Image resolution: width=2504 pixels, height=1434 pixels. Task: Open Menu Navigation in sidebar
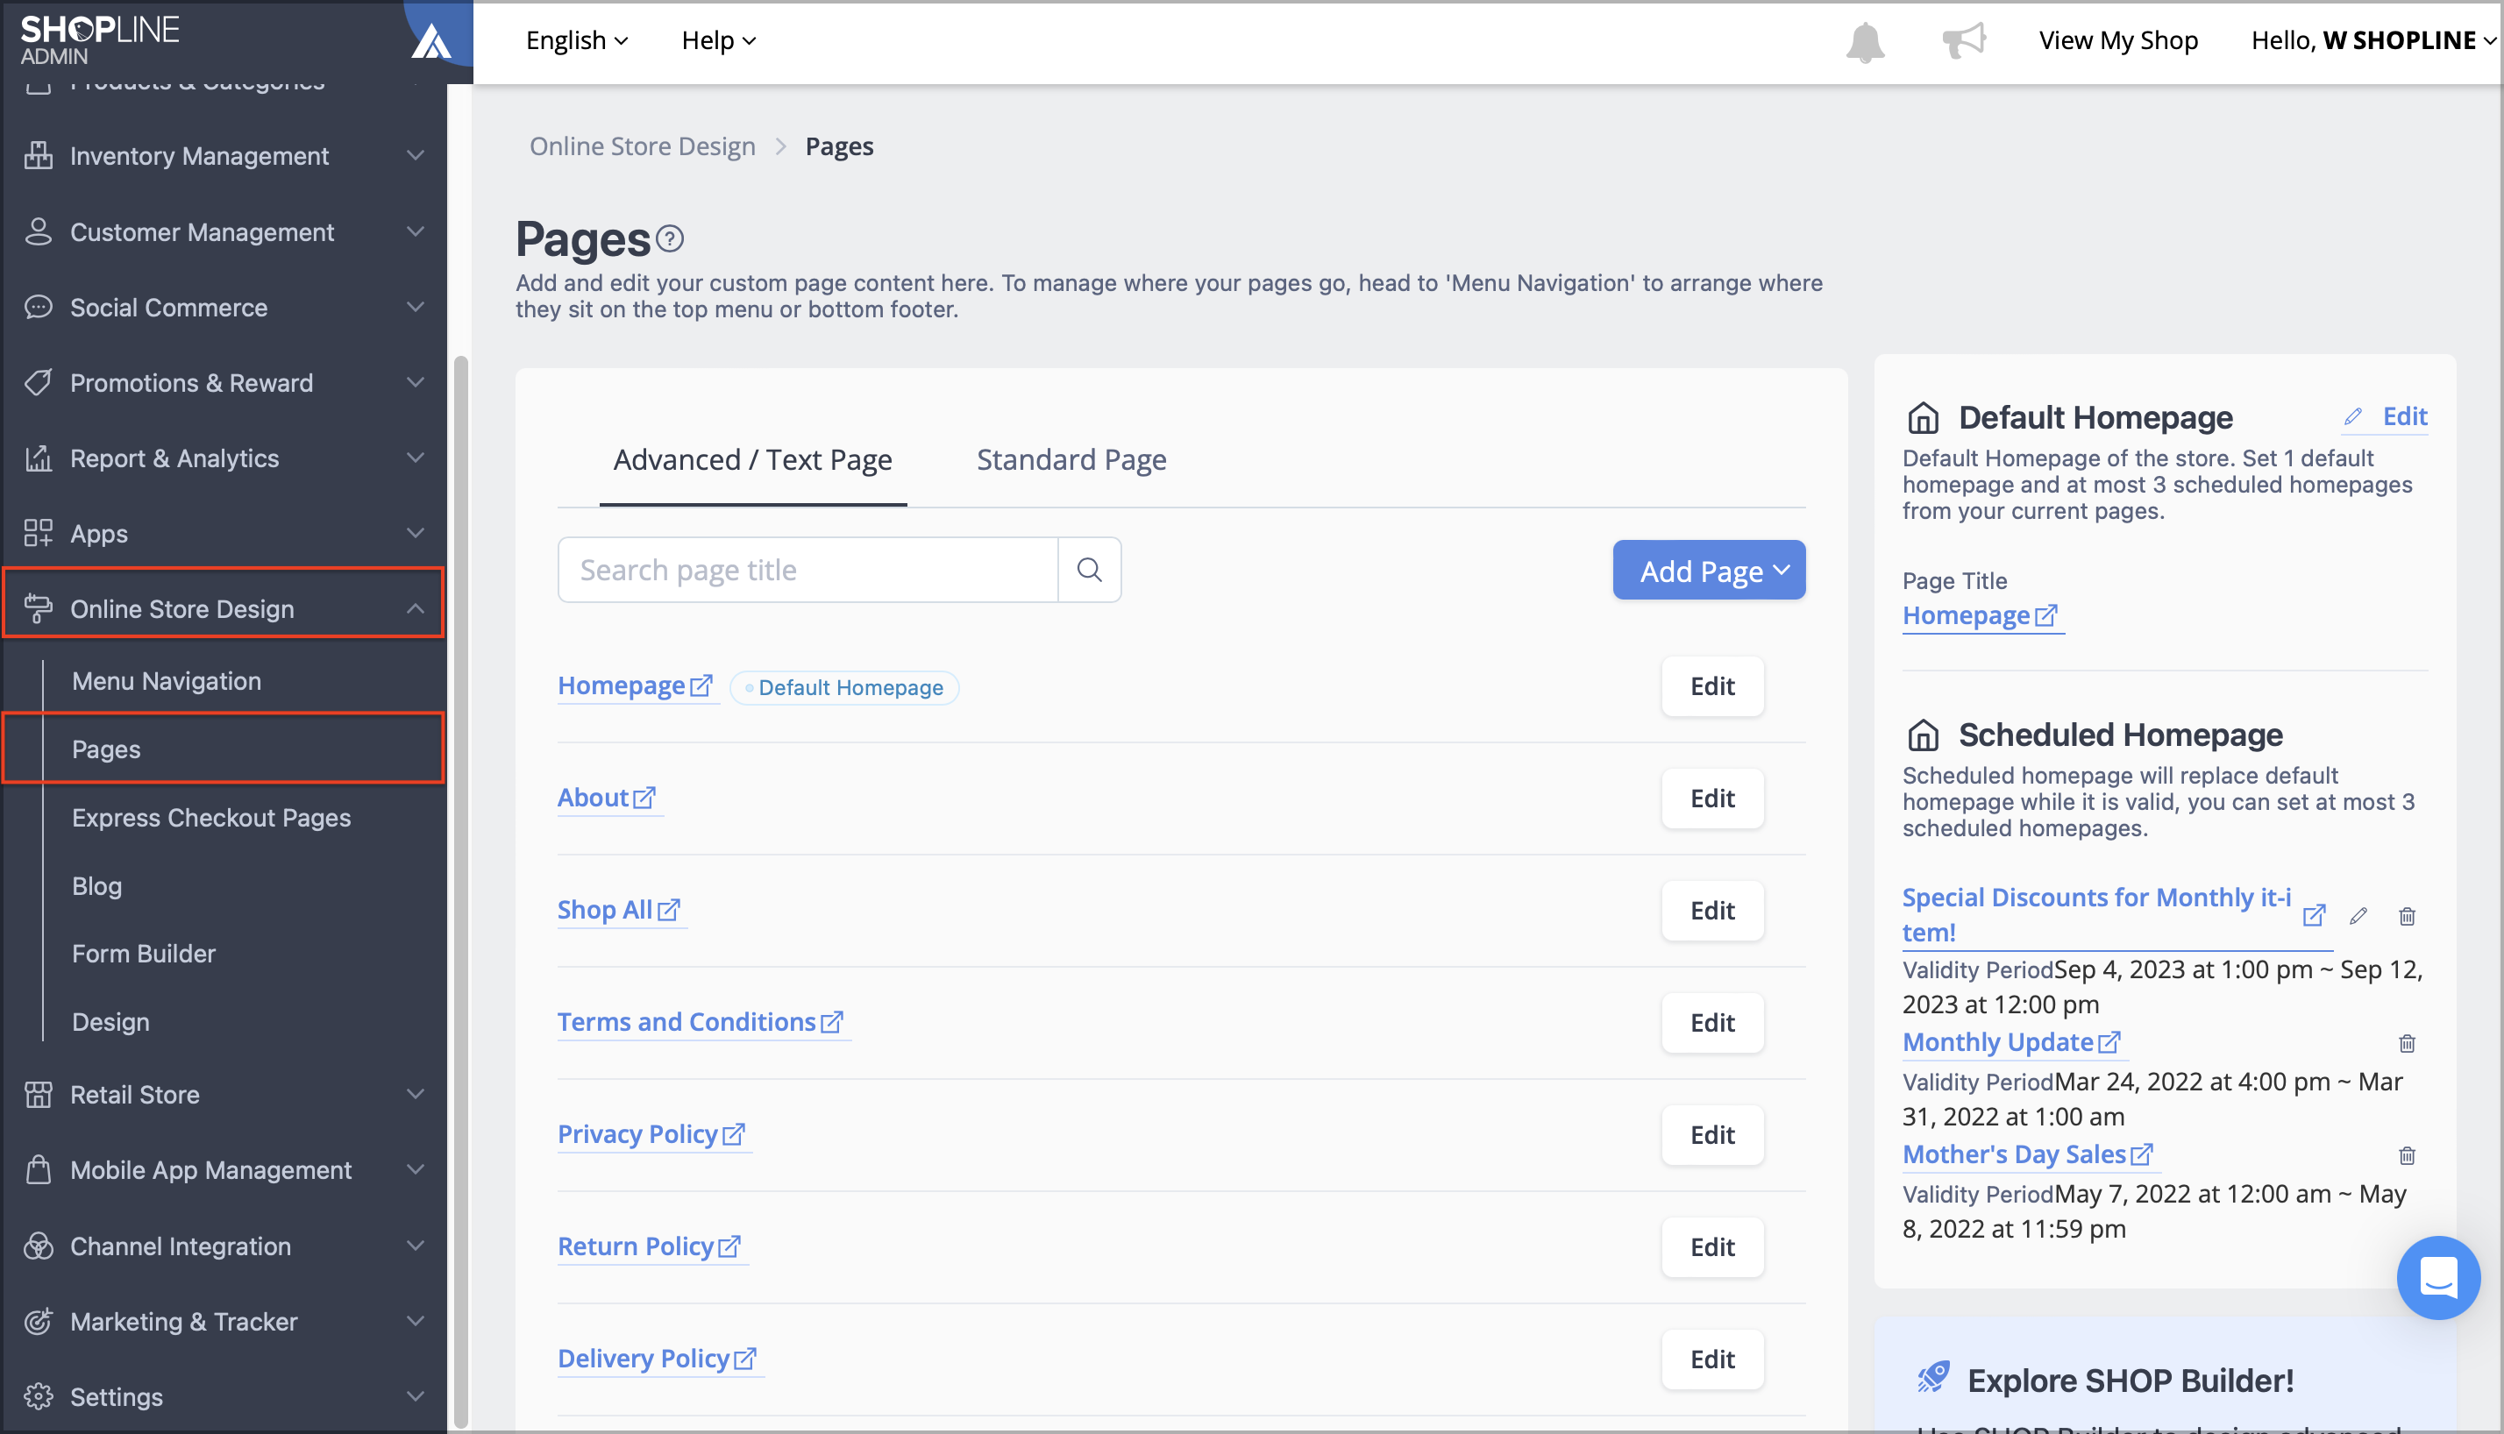point(167,680)
